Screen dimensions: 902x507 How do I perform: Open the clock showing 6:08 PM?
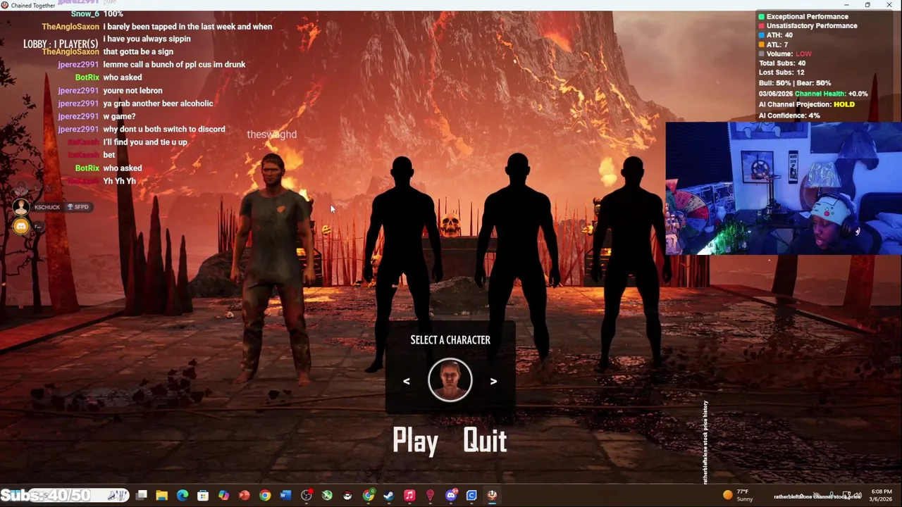click(882, 496)
